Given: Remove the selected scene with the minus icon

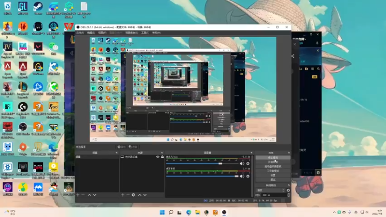Looking at the screenshot, I should (83, 195).
